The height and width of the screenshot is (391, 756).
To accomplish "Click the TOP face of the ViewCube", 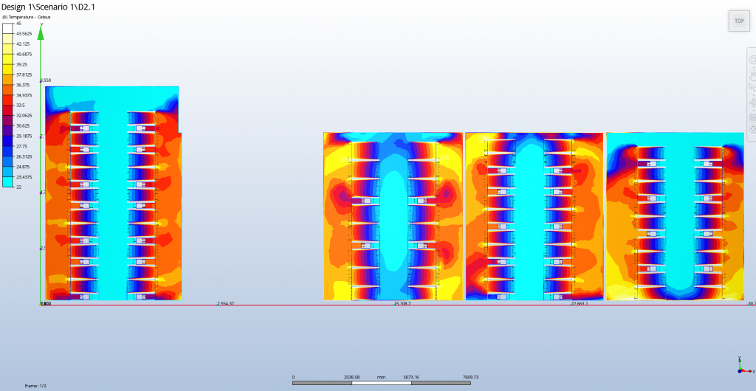I will pyautogui.click(x=739, y=21).
